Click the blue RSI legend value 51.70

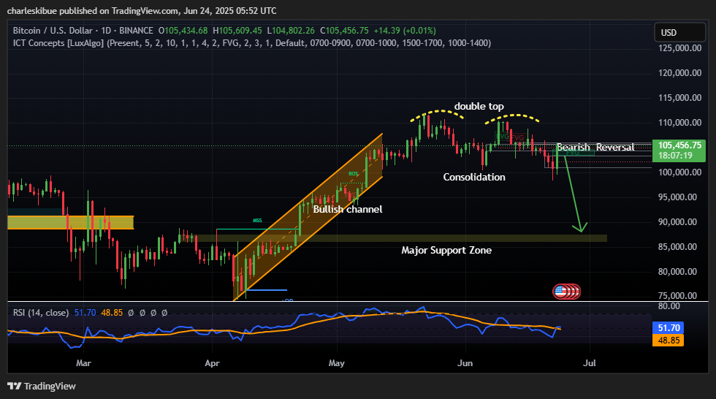pyautogui.click(x=85, y=313)
